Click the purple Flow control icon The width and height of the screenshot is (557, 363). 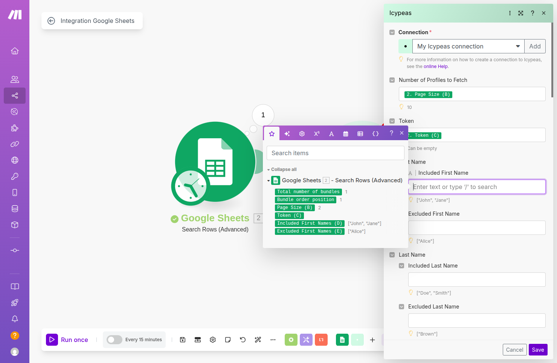pyautogui.click(x=306, y=340)
